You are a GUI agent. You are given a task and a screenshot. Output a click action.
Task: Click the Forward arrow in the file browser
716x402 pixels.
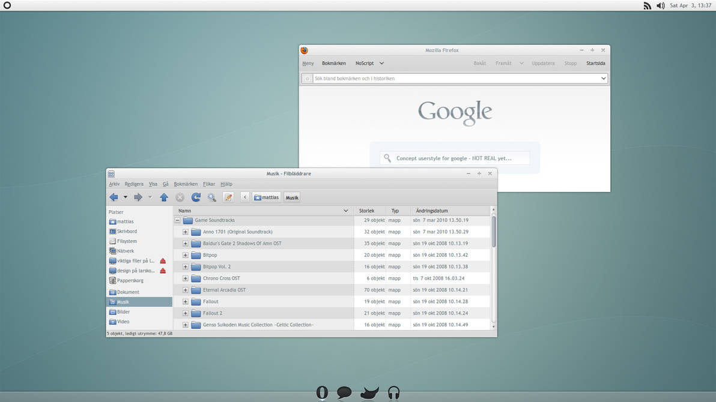click(x=138, y=197)
